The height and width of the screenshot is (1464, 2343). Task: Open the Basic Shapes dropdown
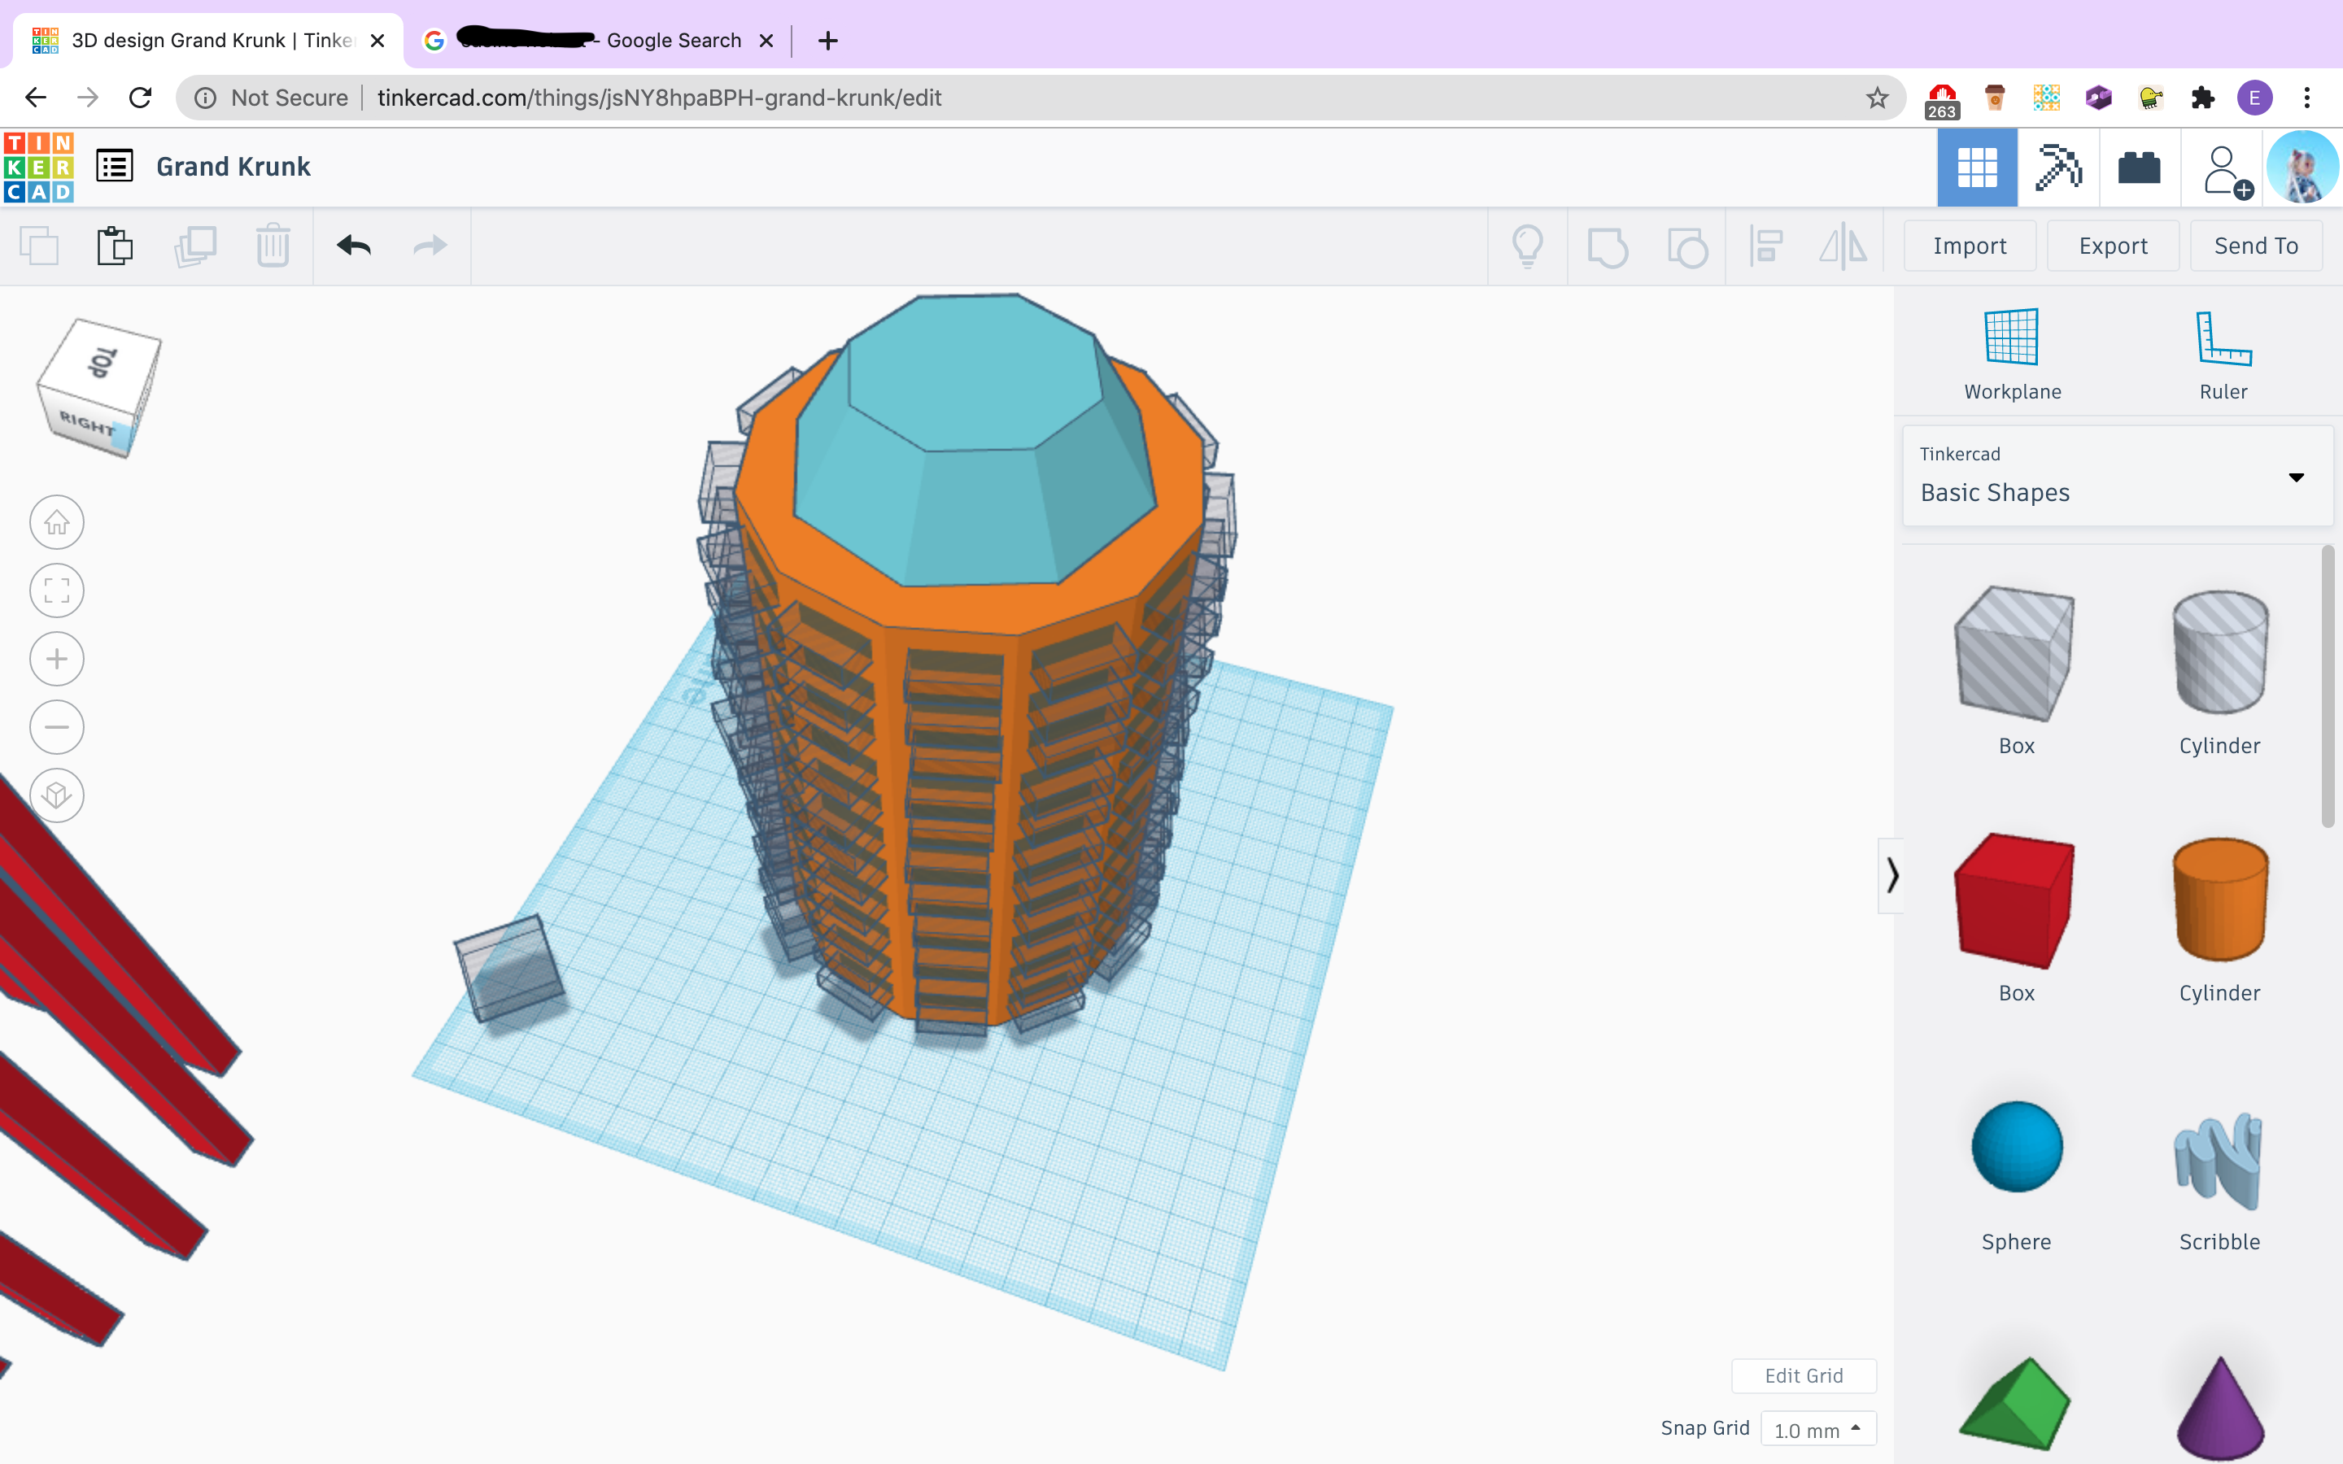click(2118, 477)
